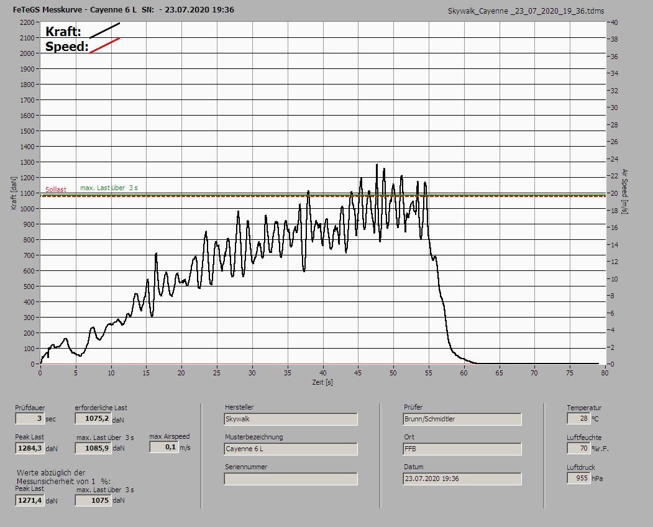This screenshot has height=527, width=653.
Task: Click the Air Speed [m/s] axis title
Action: pyautogui.click(x=624, y=191)
